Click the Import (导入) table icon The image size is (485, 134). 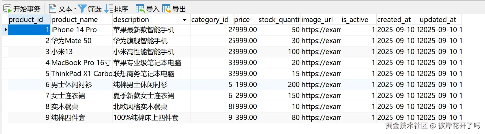pos(140,9)
